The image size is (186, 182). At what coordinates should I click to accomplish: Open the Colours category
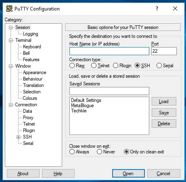[x=30, y=98]
